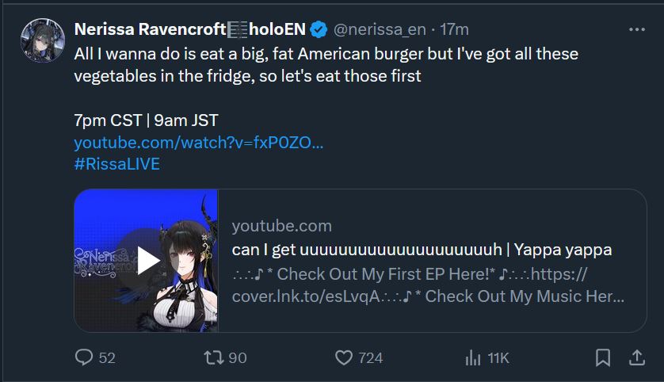The height and width of the screenshot is (382, 664).
Task: Bookmark this tweet
Action: pyautogui.click(x=603, y=357)
